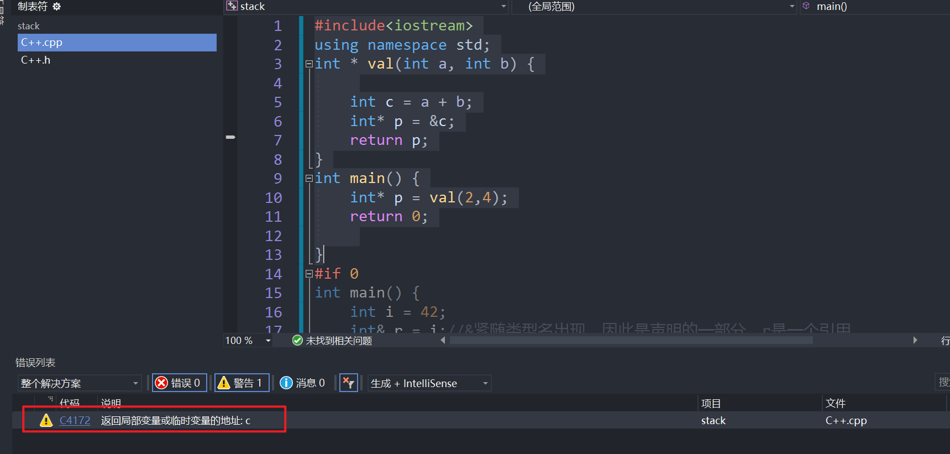Click line number 10 in the gutter
The height and width of the screenshot is (454, 950).
tap(274, 198)
